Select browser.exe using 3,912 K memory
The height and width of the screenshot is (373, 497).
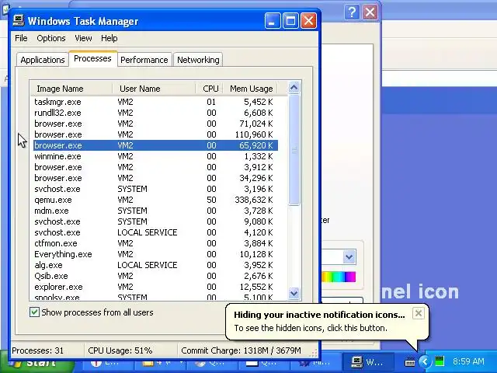[x=155, y=167]
